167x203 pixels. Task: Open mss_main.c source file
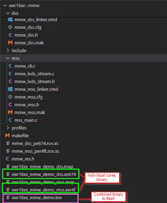(26, 120)
